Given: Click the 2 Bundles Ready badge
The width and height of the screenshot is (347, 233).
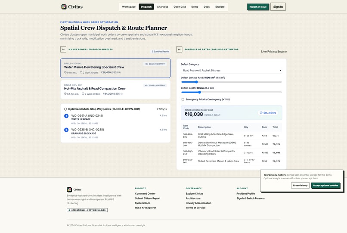Looking at the screenshot, I should pos(160,51).
